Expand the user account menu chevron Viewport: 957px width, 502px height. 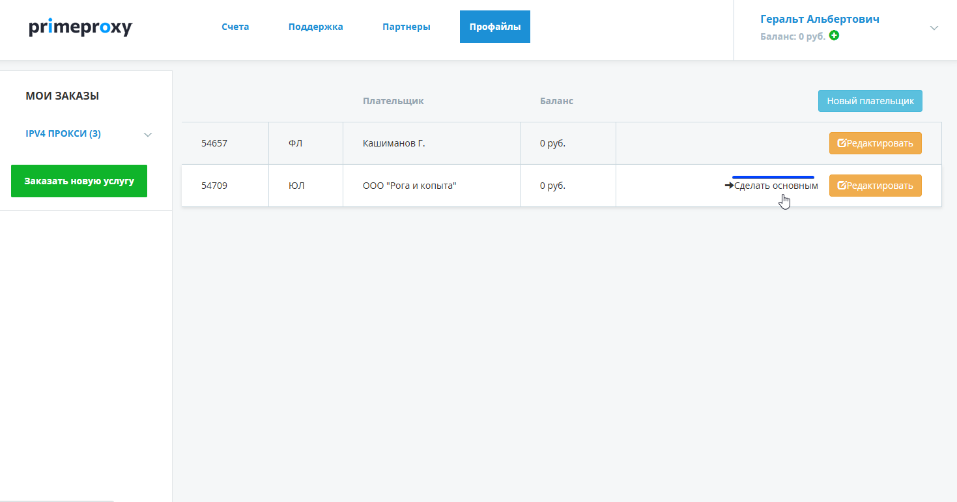[934, 28]
